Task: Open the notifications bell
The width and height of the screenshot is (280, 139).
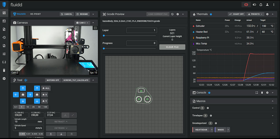Action: [x=261, y=5]
